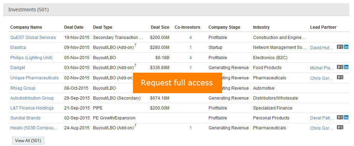The width and height of the screenshot is (354, 146).
Task: Open Davigel company link
Action: (17, 67)
